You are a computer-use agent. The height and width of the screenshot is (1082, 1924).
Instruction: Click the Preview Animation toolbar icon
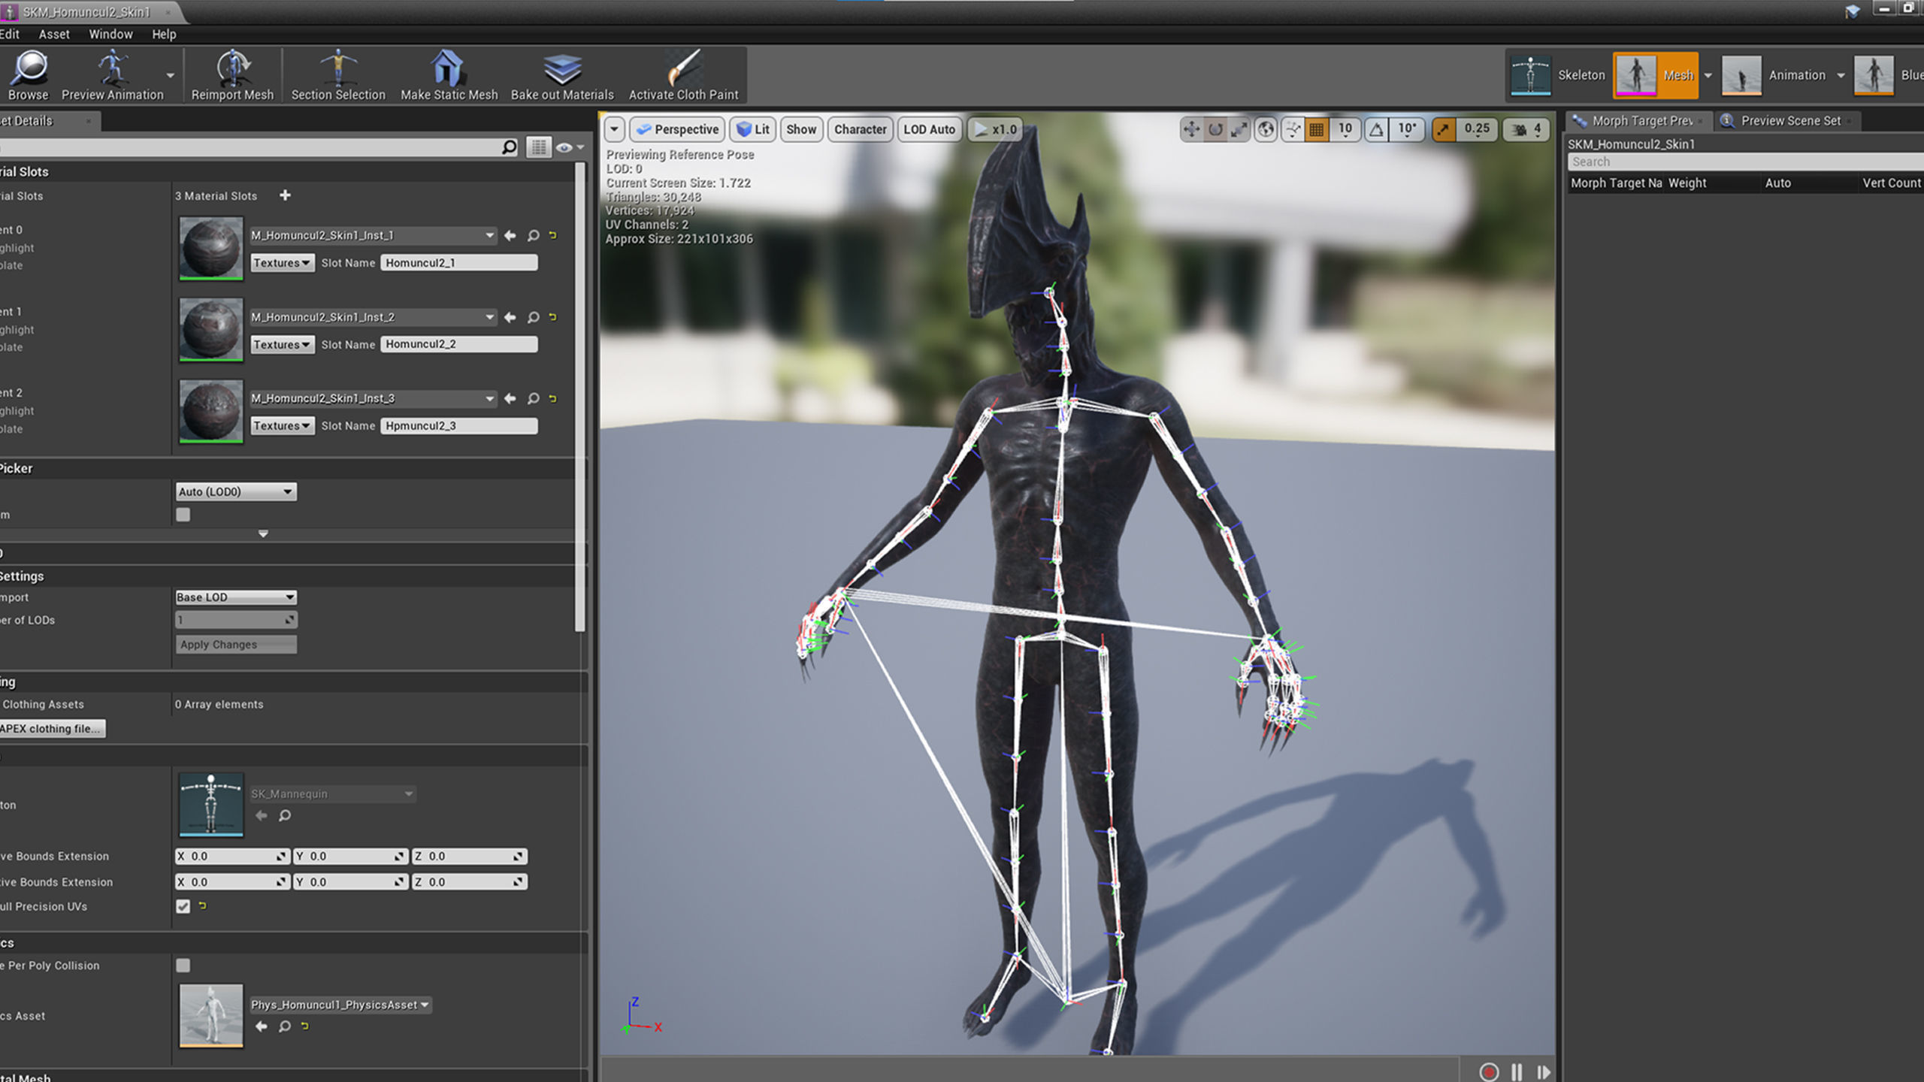[113, 68]
